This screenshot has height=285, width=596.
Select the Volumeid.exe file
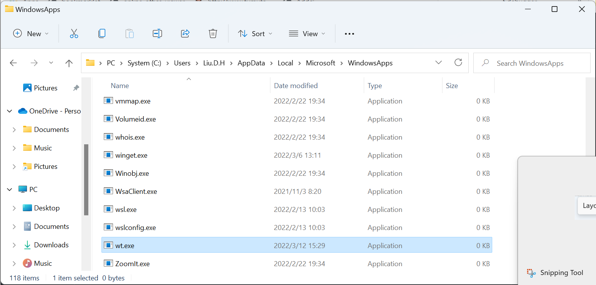(297, 119)
